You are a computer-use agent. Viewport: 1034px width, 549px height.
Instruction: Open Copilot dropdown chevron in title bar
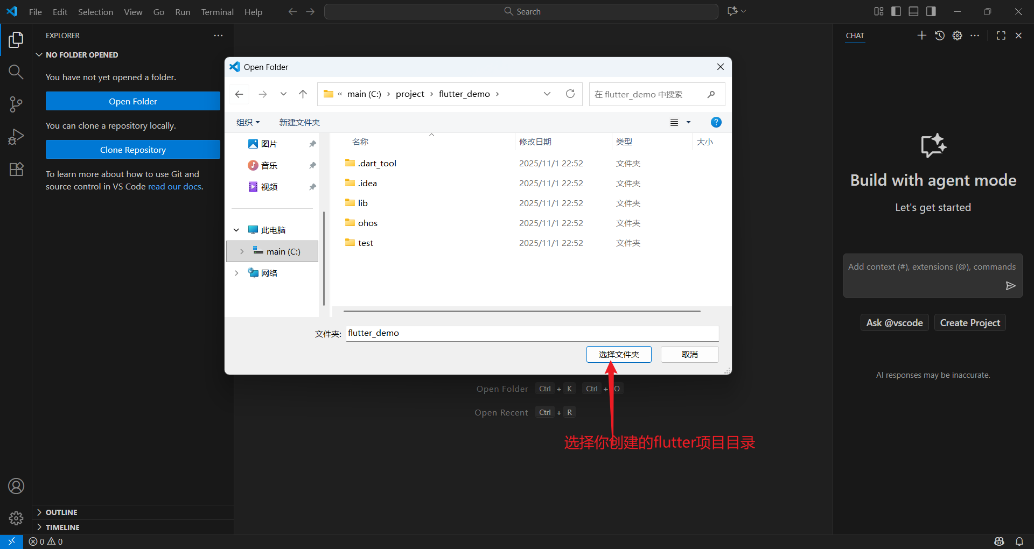coord(744,11)
